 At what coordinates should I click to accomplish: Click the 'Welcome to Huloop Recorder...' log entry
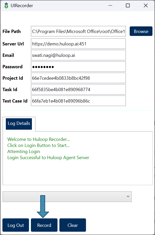pos(38,139)
